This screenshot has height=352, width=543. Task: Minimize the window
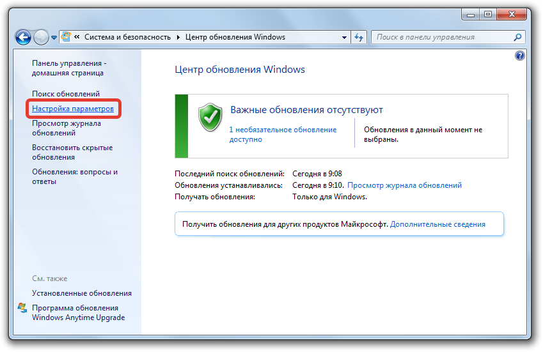(x=470, y=14)
